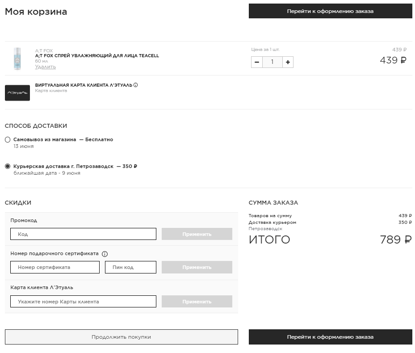The image size is (415, 353).
Task: Click the Л'Этуаль black card image
Action: coord(17,93)
